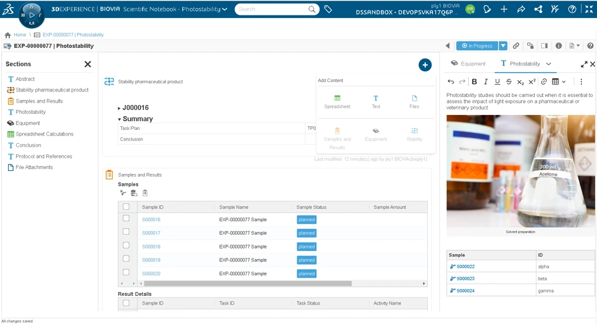
Task: Select all samples header checkbox
Action: click(126, 207)
